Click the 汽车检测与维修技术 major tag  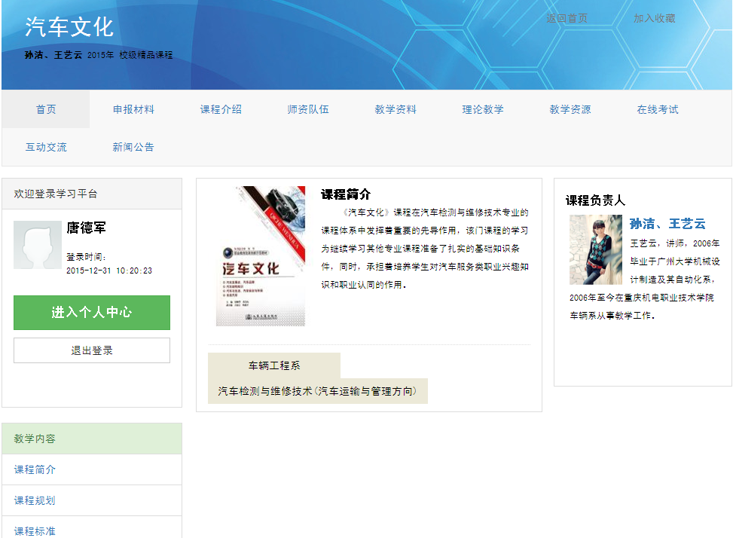point(317,391)
